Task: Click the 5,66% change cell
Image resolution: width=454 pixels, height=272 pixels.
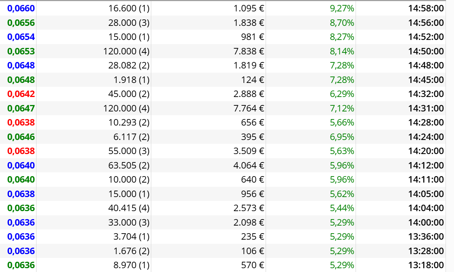Action: [342, 122]
